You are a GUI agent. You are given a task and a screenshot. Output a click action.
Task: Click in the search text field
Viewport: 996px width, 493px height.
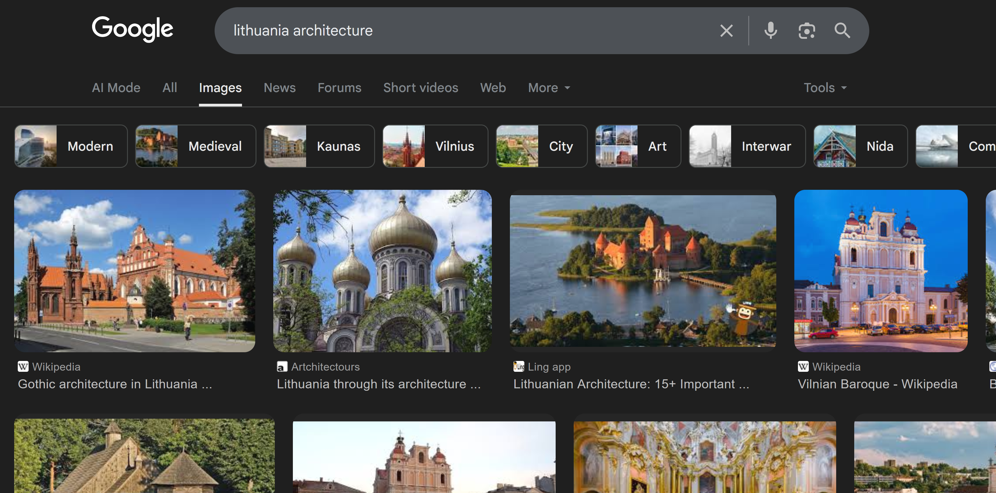tap(464, 30)
